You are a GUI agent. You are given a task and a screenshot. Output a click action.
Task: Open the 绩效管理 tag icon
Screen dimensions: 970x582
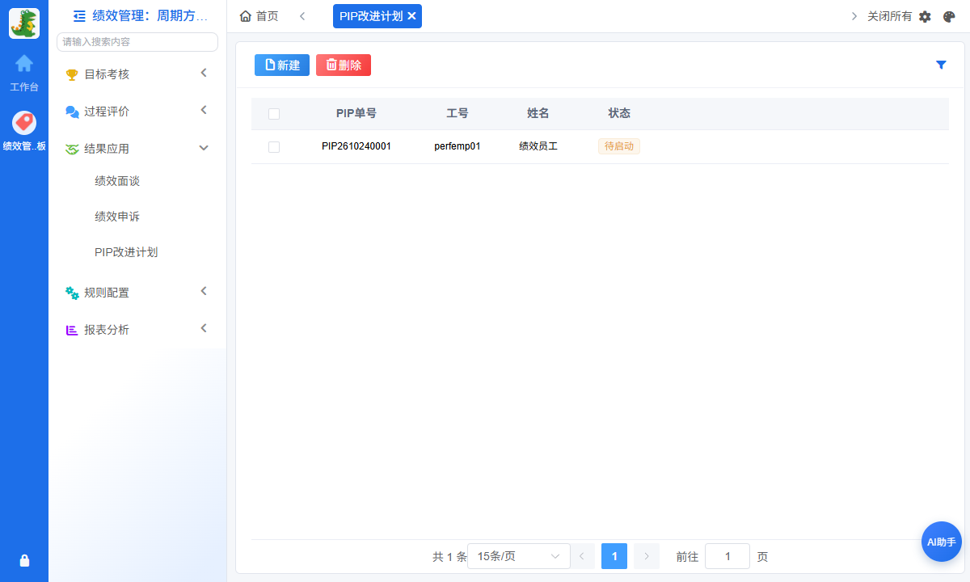pyautogui.click(x=24, y=123)
